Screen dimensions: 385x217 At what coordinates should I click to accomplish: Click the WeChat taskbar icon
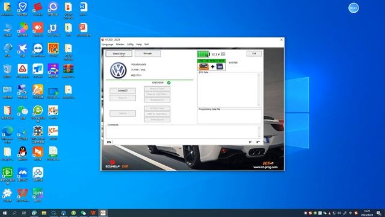click(x=83, y=213)
